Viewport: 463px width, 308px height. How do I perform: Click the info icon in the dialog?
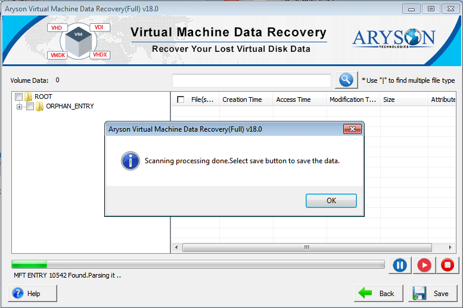point(130,161)
